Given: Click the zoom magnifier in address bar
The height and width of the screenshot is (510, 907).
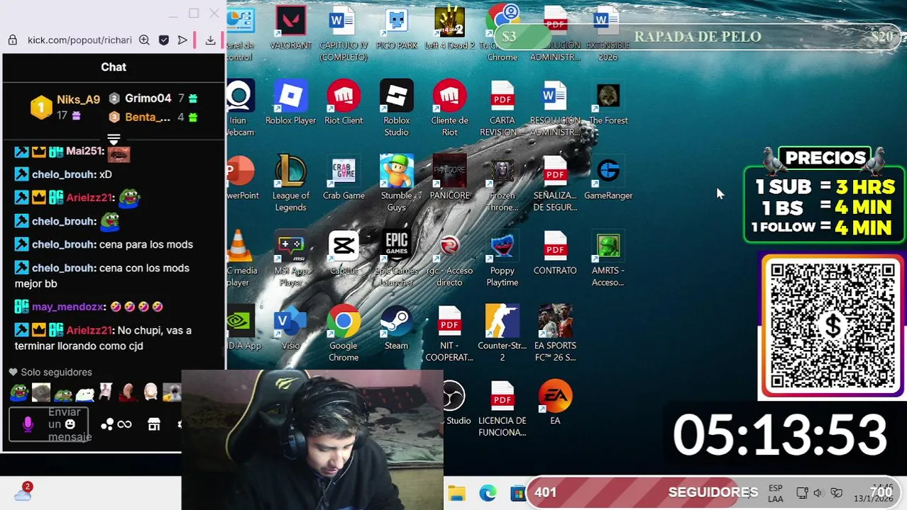Looking at the screenshot, I should 144,40.
